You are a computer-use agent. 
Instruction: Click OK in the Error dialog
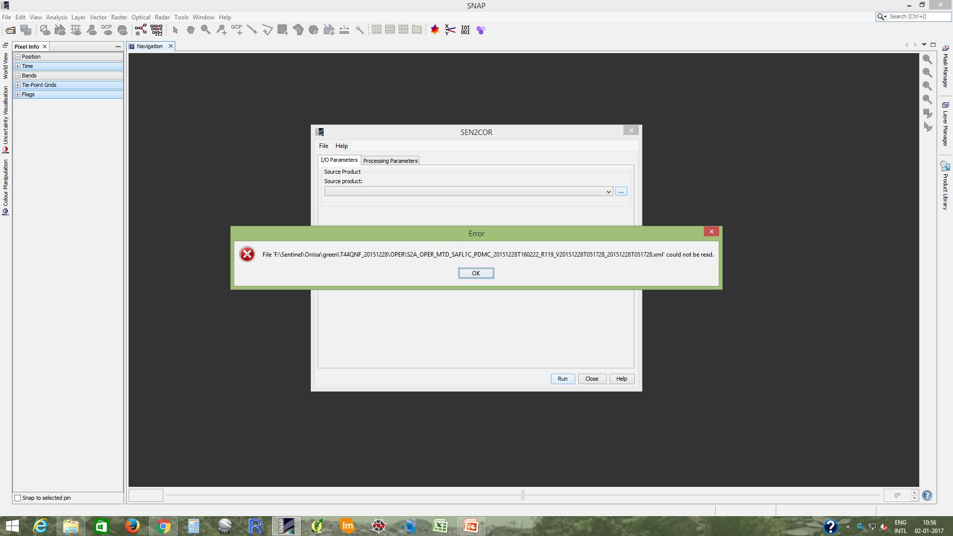[476, 273]
